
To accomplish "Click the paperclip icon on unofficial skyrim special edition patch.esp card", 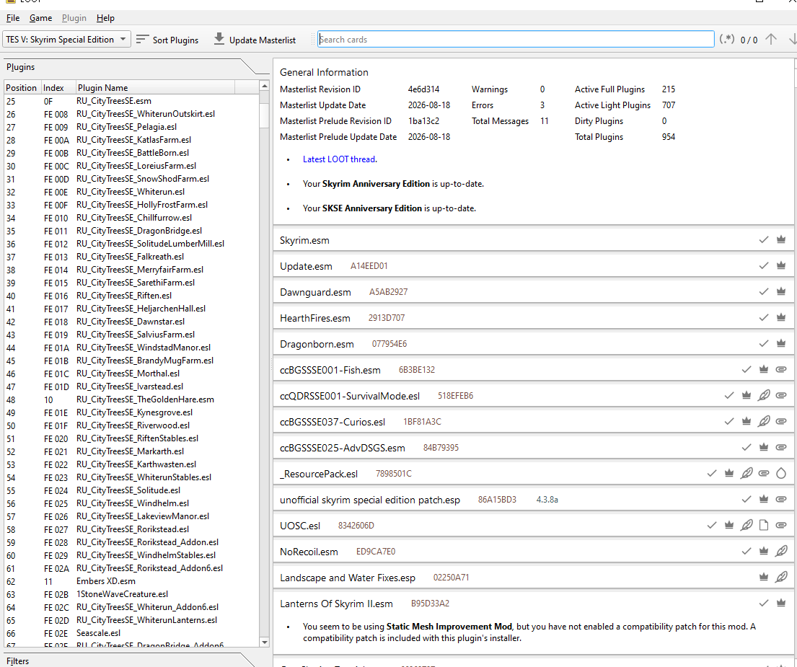I will point(780,499).
